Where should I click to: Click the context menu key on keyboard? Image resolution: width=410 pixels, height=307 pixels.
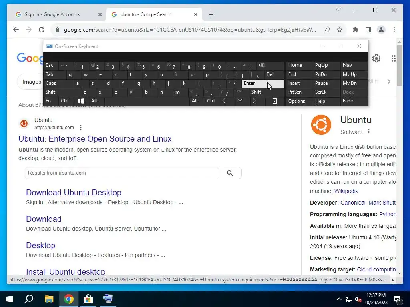pos(275,101)
